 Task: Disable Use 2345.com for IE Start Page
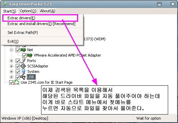point(11,82)
